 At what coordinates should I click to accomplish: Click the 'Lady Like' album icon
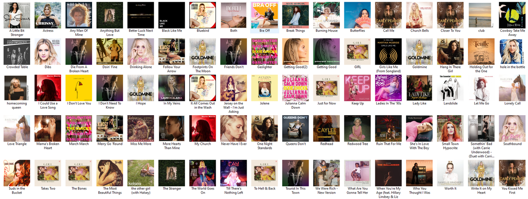(419, 88)
